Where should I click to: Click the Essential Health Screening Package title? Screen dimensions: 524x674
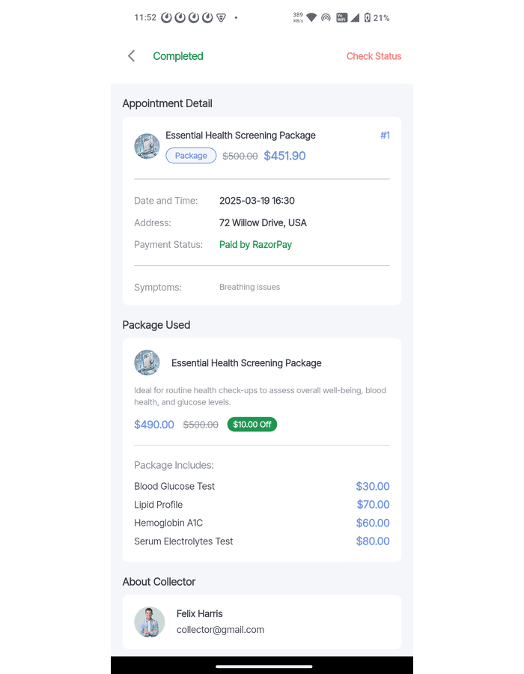click(240, 136)
